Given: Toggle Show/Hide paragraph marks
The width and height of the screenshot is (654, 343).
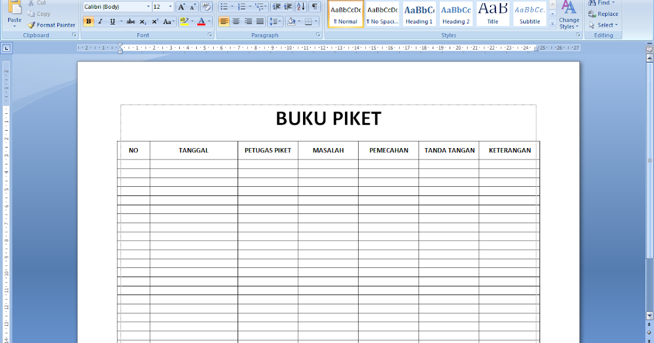Looking at the screenshot, I should [x=315, y=6].
